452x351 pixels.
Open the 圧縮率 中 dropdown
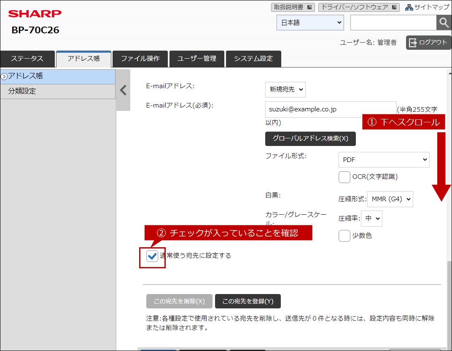pyautogui.click(x=371, y=219)
